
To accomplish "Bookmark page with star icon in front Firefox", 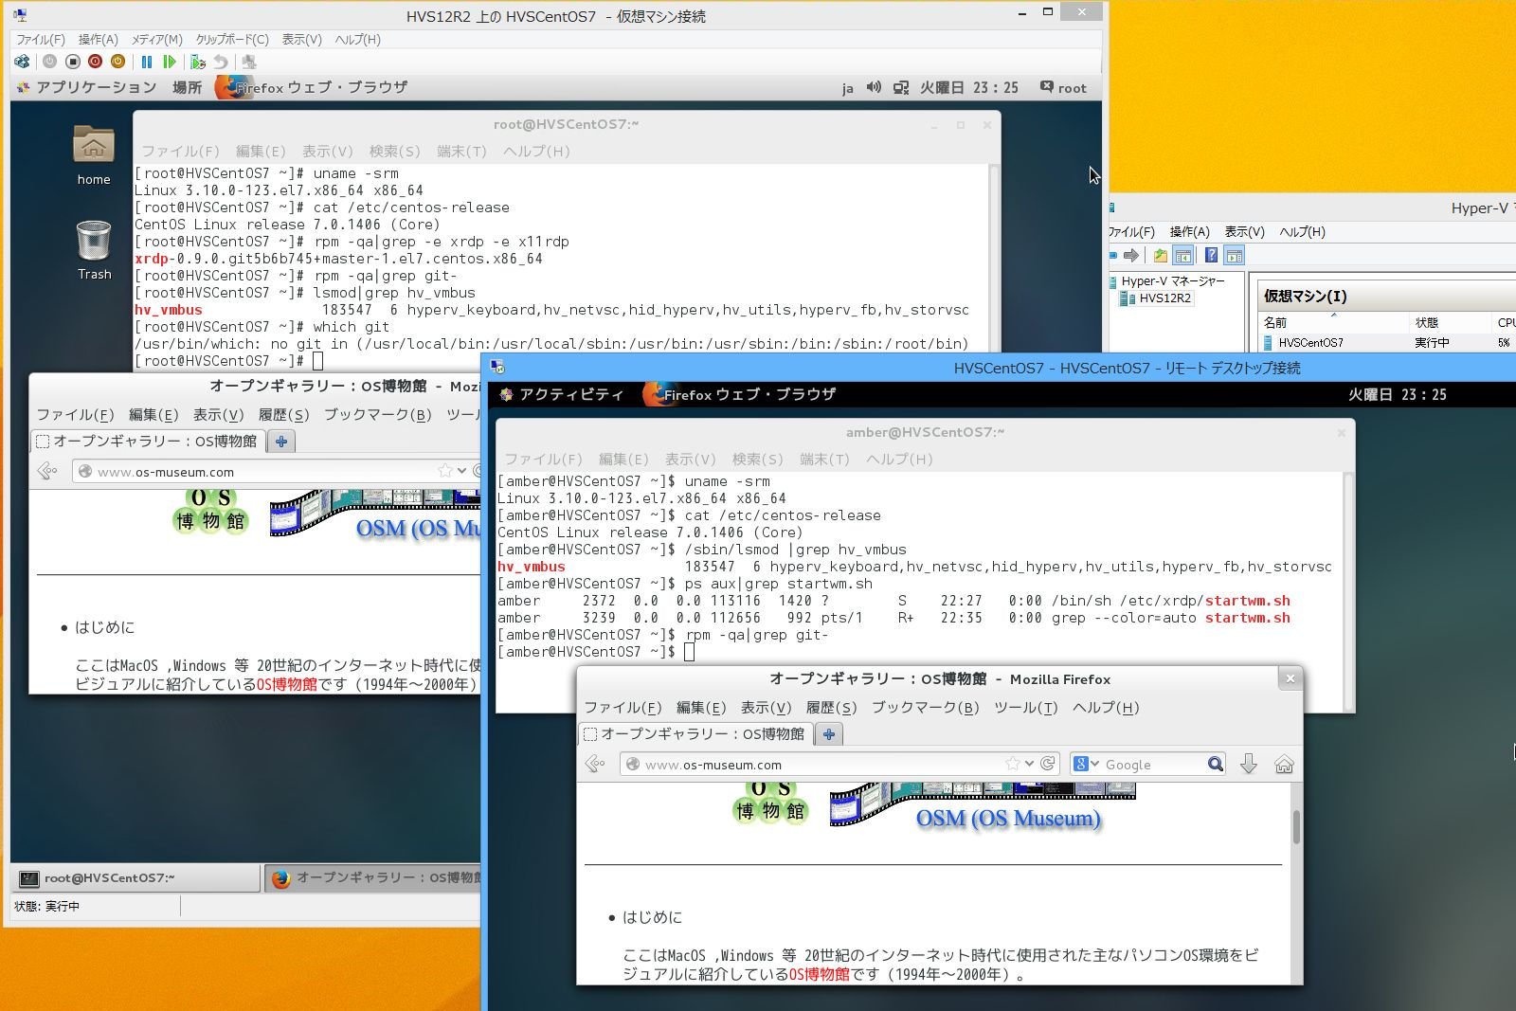I will 1013,764.
